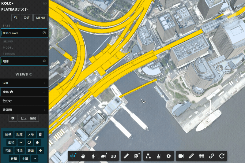The width and height of the screenshot is (245, 163).
Task: Open the model hierarchy tree icon
Action: click(148, 156)
